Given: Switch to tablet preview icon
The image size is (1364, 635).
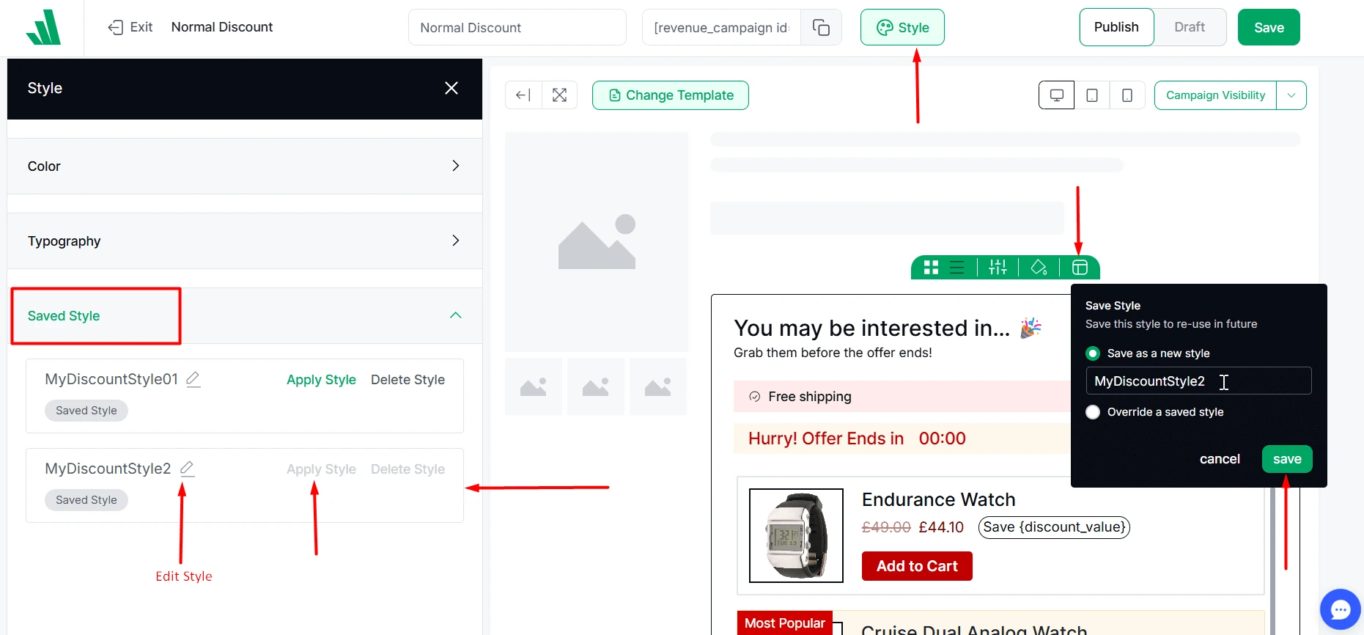Looking at the screenshot, I should [1092, 95].
